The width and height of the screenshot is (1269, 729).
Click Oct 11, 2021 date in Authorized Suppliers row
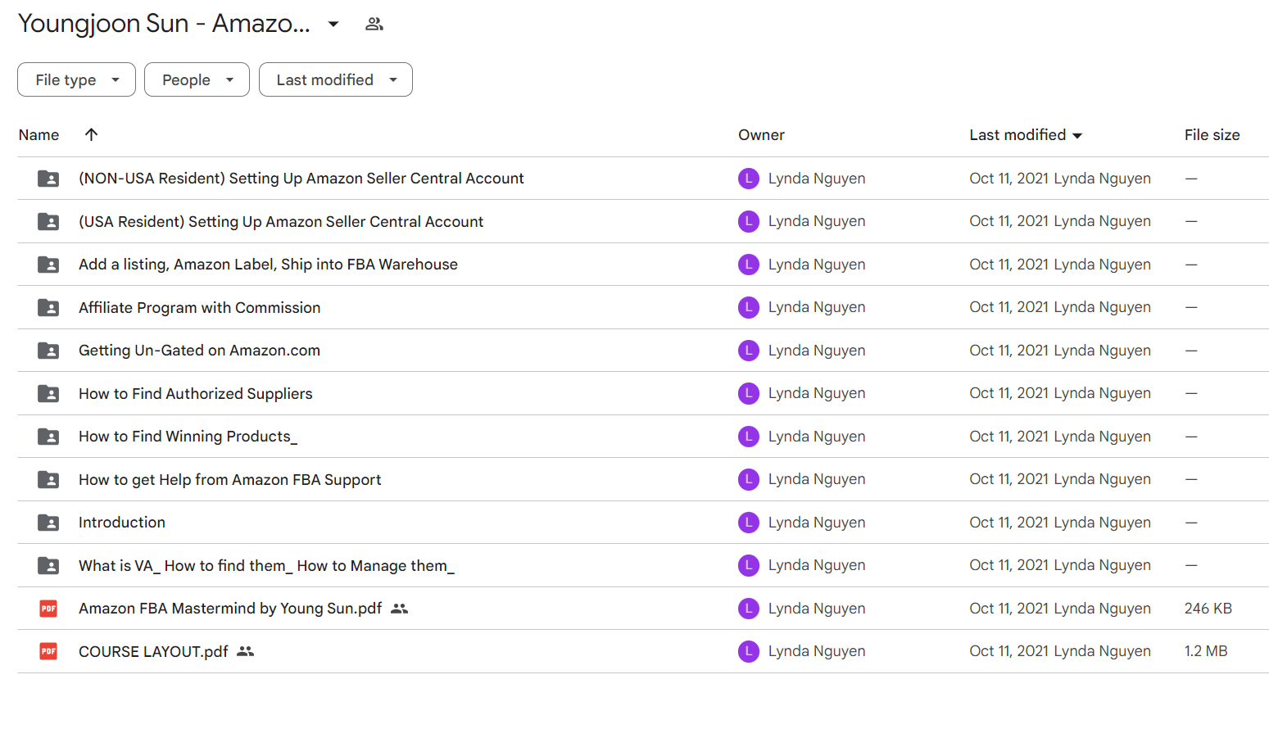tap(1008, 393)
